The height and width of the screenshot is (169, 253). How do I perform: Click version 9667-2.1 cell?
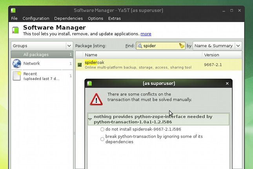[x=213, y=65]
